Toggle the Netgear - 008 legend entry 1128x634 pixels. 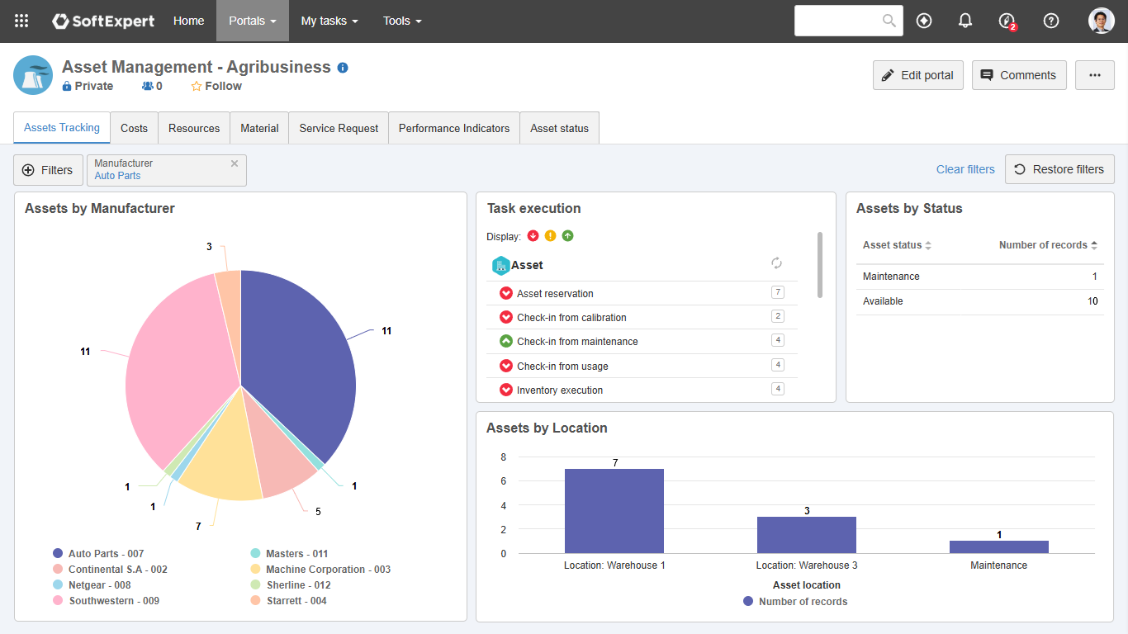[92, 585]
